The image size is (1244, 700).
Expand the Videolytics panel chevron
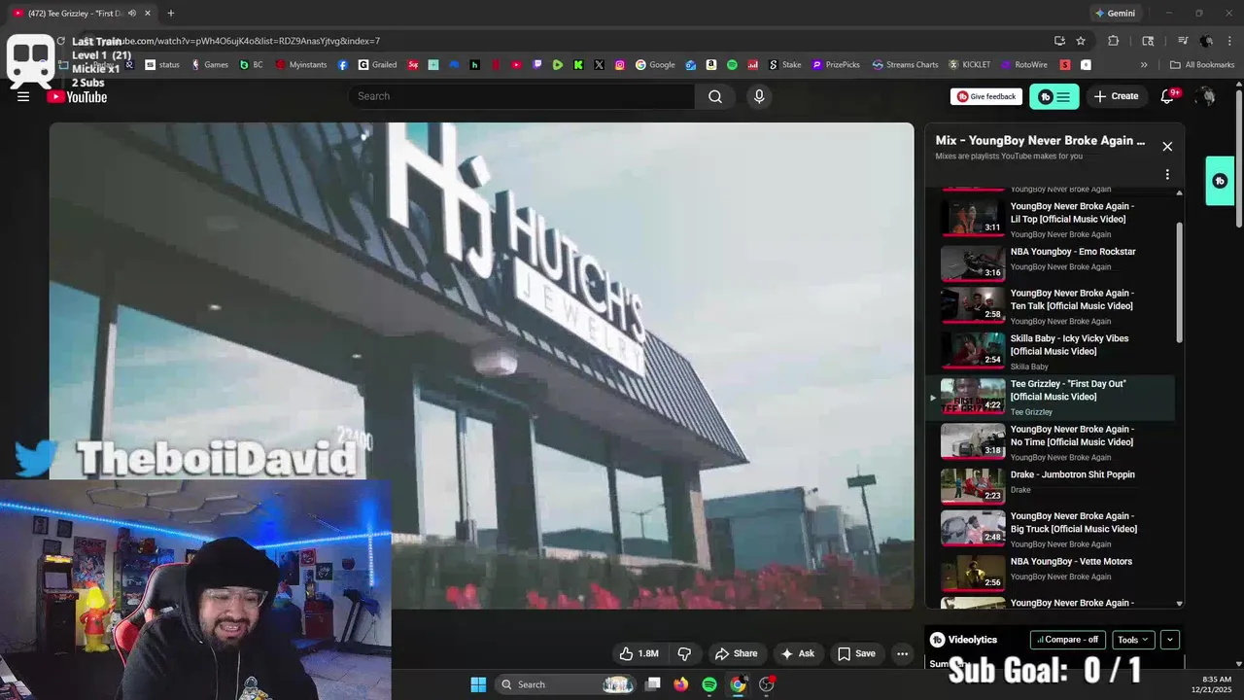click(x=1170, y=640)
